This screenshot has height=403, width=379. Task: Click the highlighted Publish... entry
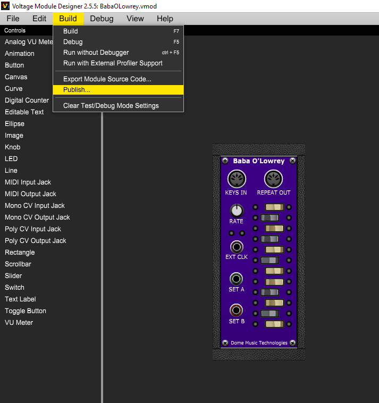click(118, 90)
